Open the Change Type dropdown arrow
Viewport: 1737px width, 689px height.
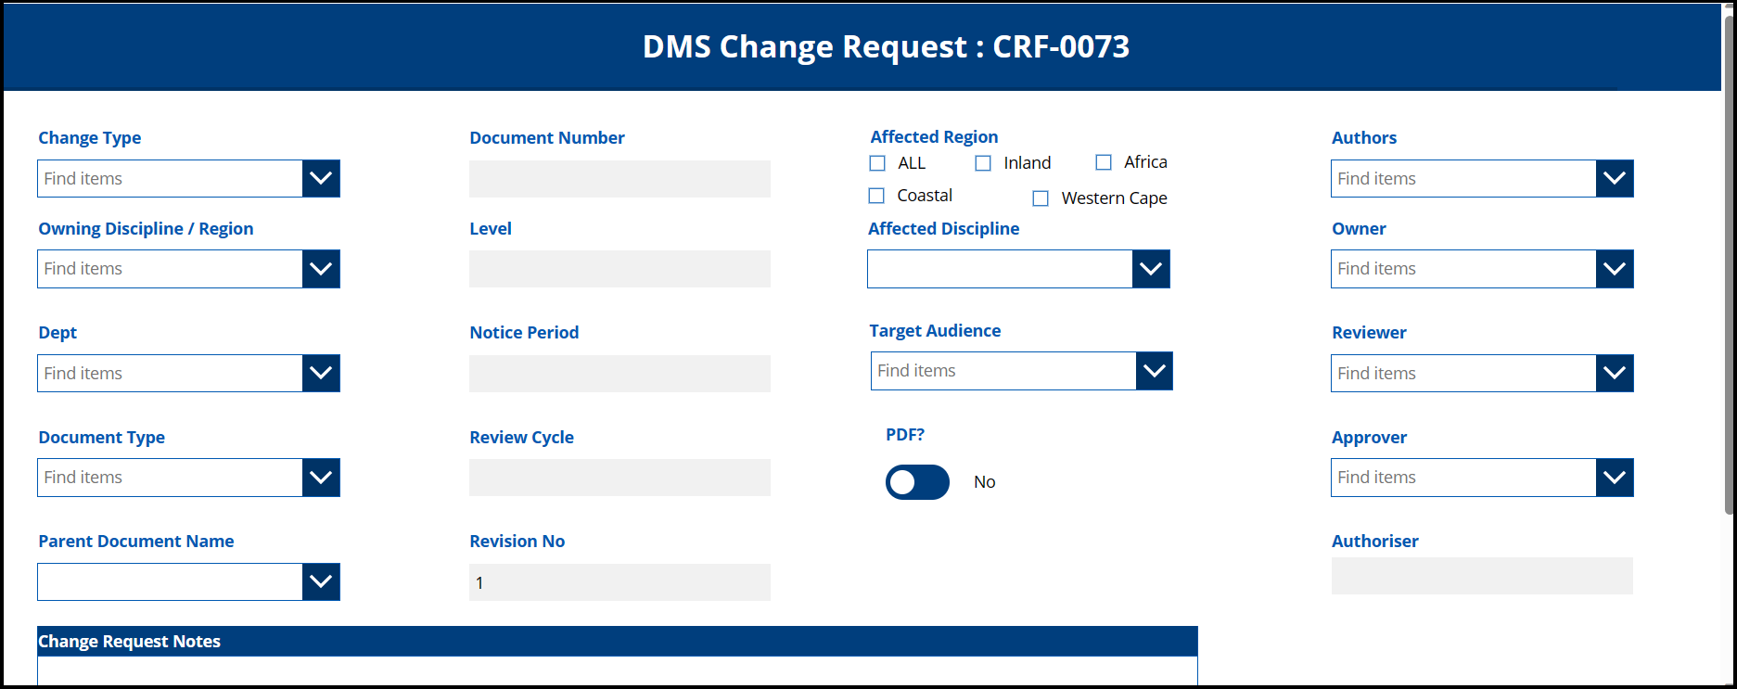(x=321, y=178)
